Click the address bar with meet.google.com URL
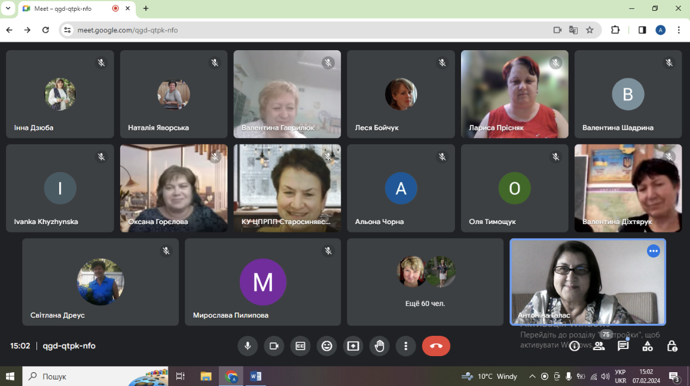 point(308,30)
